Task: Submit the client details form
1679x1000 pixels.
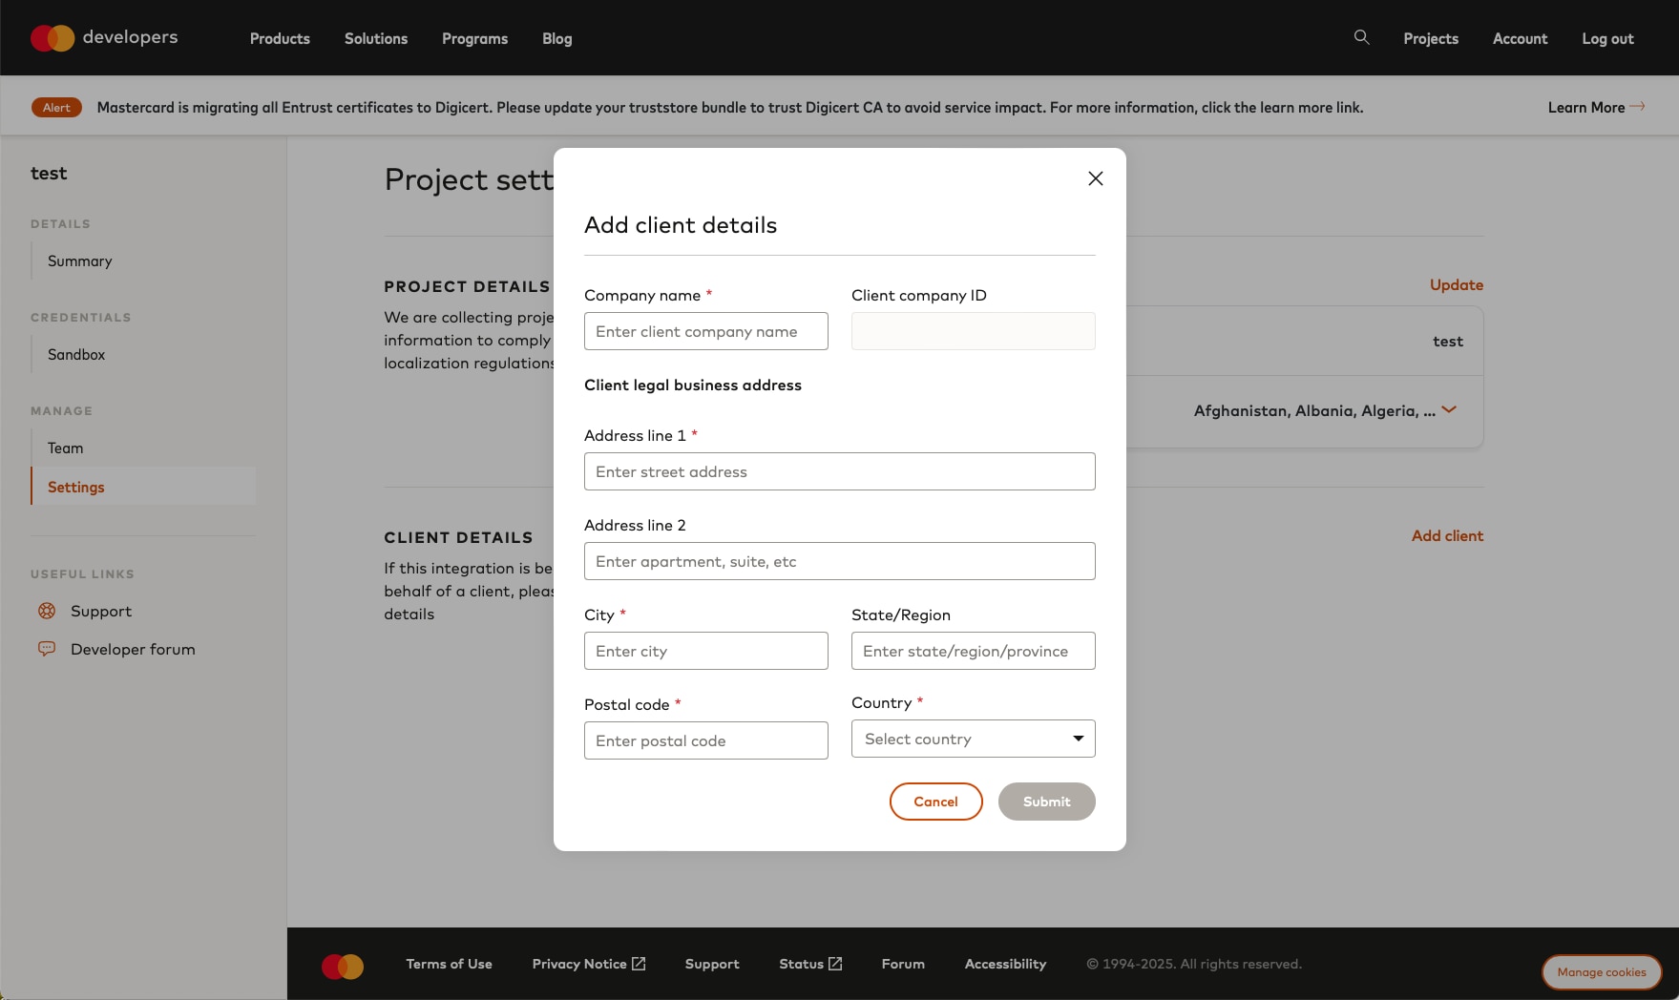Action: [x=1046, y=802]
